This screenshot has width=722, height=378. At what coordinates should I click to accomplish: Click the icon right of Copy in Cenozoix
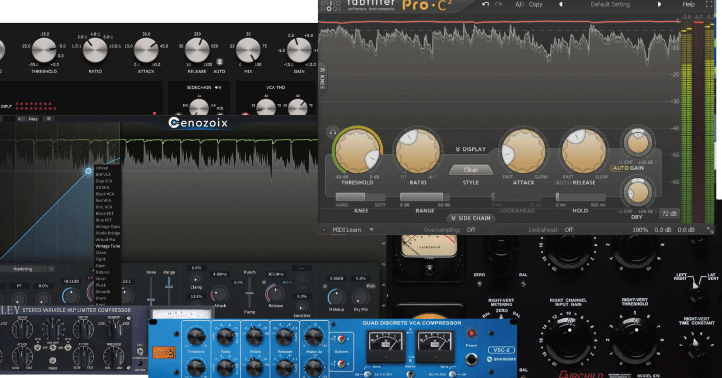click(48, 119)
